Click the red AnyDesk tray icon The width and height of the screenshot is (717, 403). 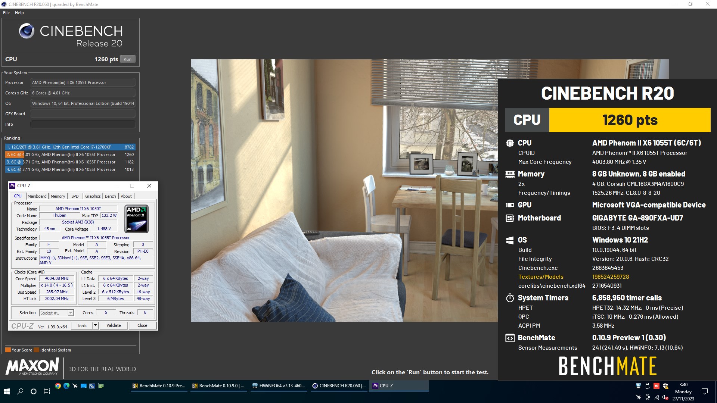pyautogui.click(x=657, y=386)
